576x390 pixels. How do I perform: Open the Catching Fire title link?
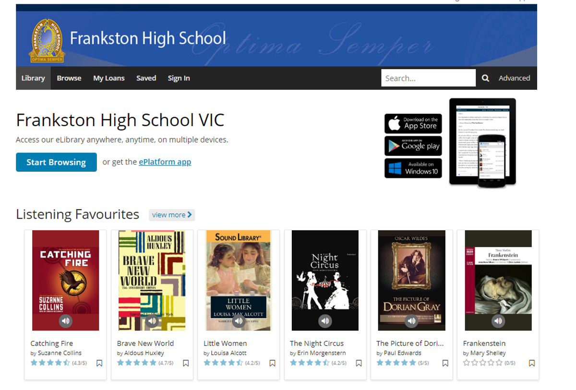[x=52, y=343]
